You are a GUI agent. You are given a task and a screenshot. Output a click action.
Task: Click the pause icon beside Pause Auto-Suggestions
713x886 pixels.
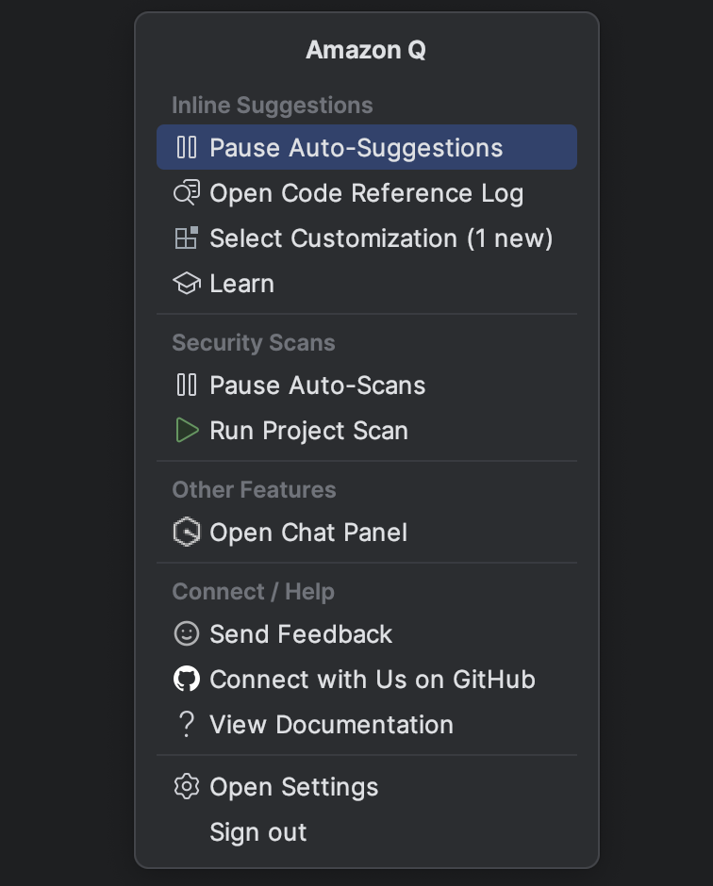click(187, 147)
